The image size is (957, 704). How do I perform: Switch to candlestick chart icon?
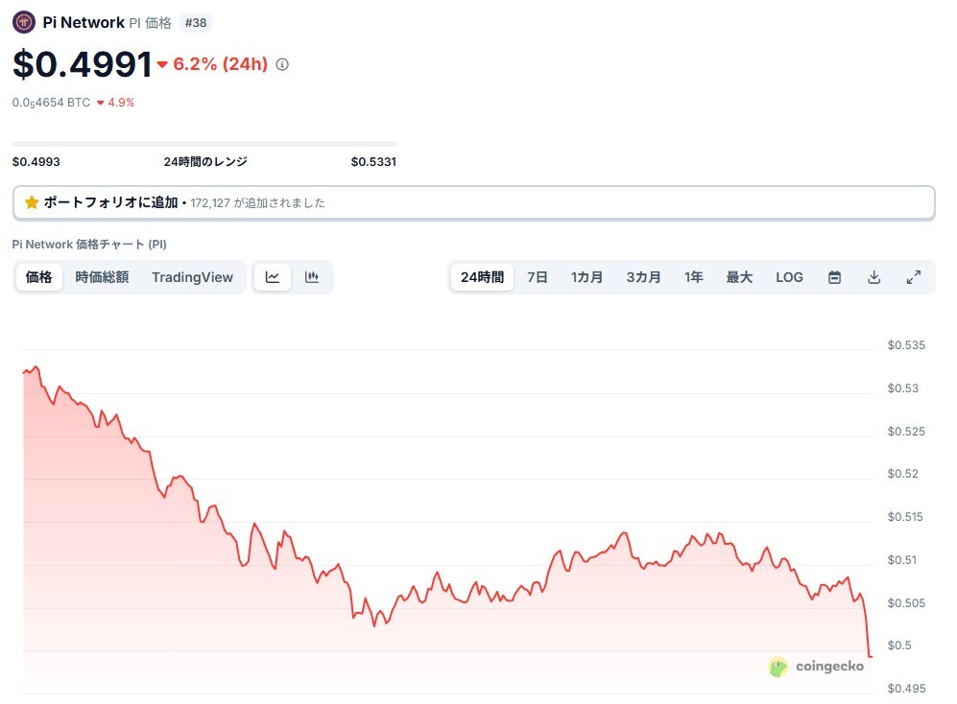point(312,277)
